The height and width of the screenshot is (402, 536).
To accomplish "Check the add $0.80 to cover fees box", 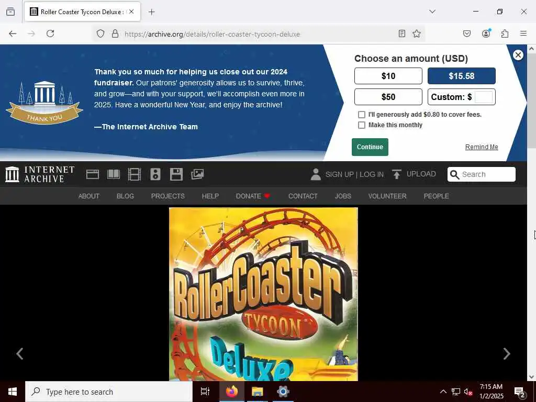I will pos(361,115).
